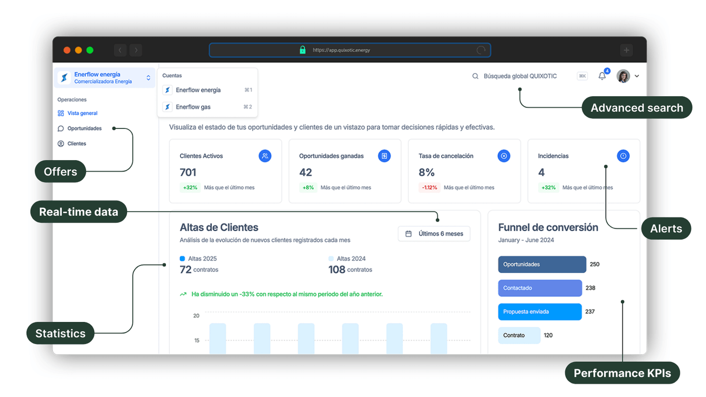Click the Contrato funnel bar

519,336
